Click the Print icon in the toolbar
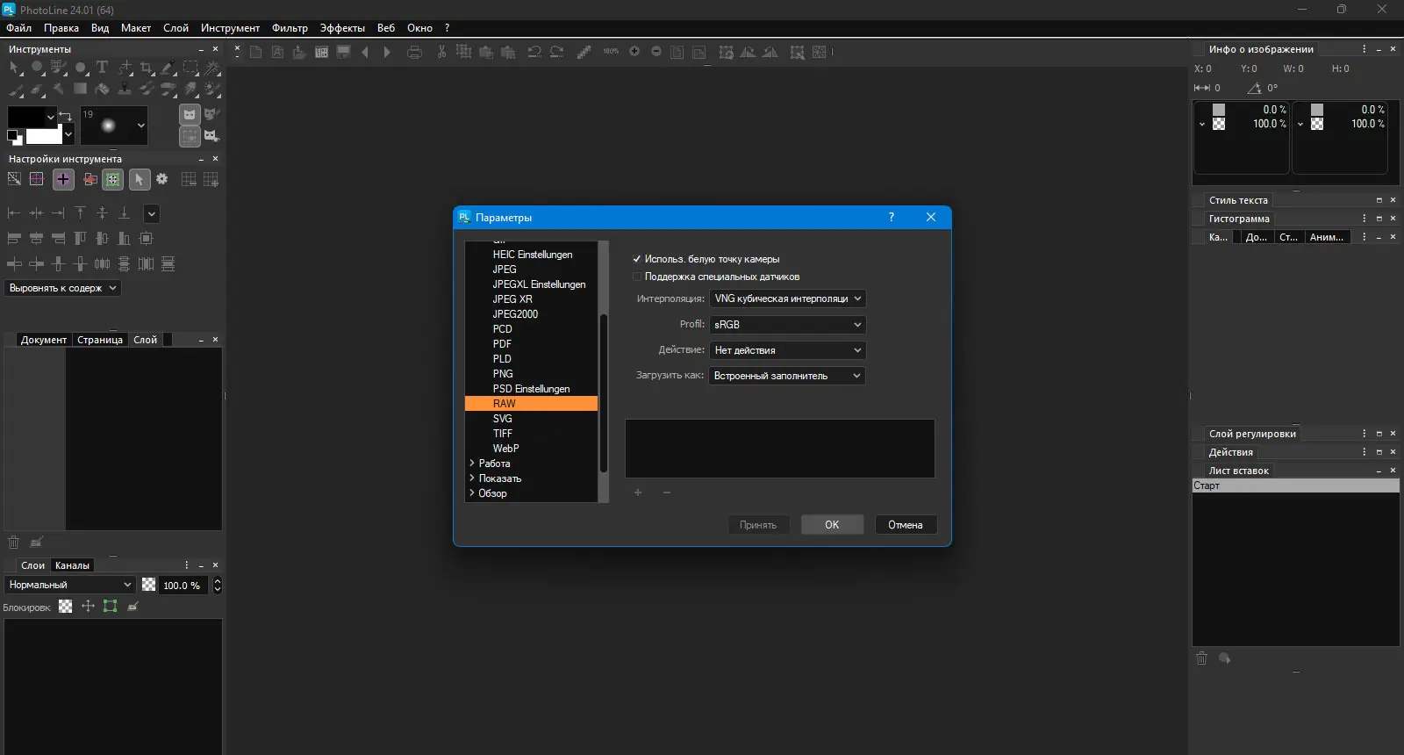1404x755 pixels. (x=415, y=53)
